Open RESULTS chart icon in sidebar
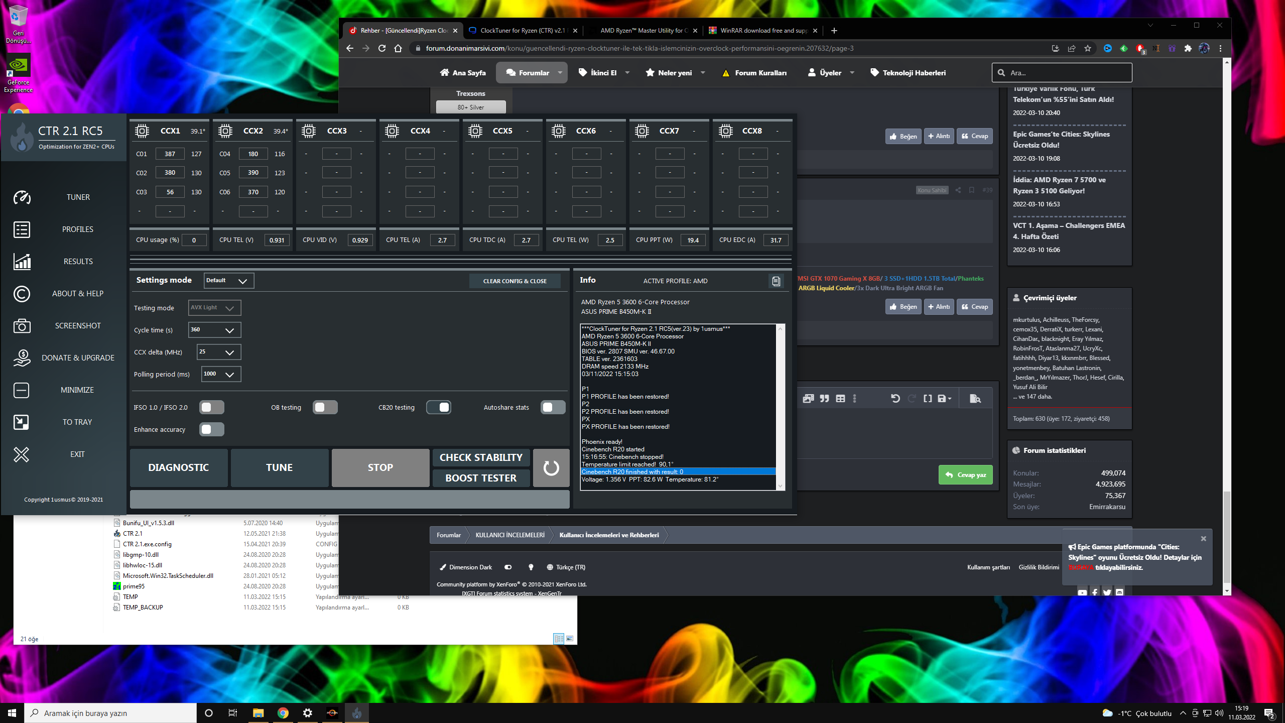This screenshot has height=723, width=1285. (22, 262)
